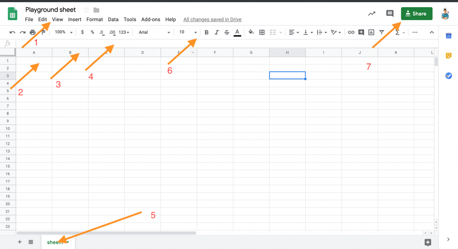
Task: Hide the menus with caret icon
Action: 432,33
